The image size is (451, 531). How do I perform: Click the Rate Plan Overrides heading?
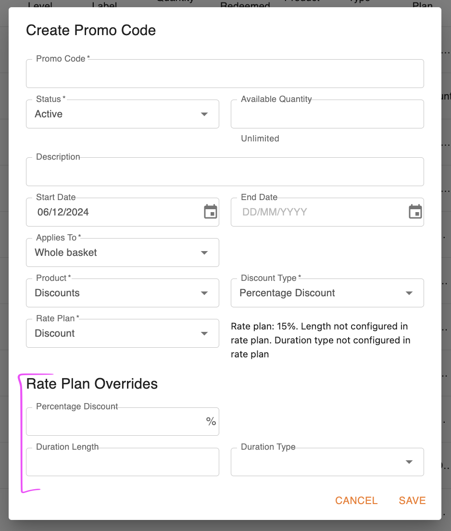pyautogui.click(x=92, y=384)
